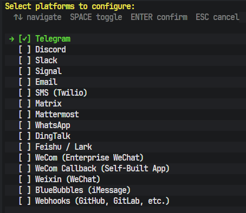Click the BlueBubbles (iMessage) label
This screenshot has height=213, width=246.
(83, 190)
